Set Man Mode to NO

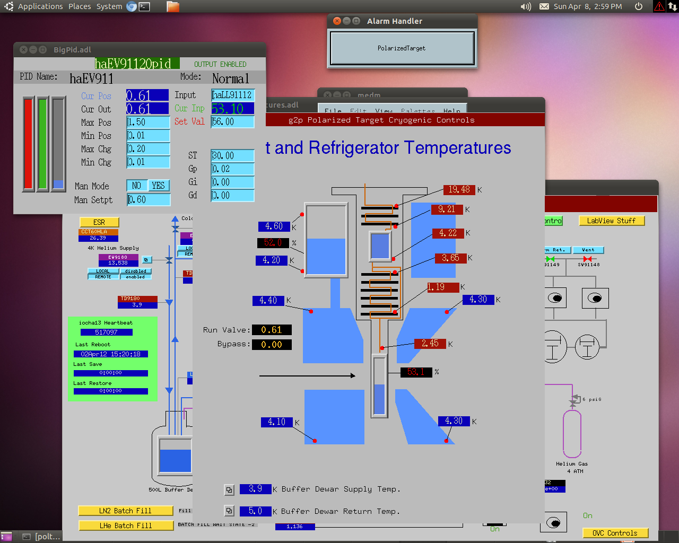point(137,186)
